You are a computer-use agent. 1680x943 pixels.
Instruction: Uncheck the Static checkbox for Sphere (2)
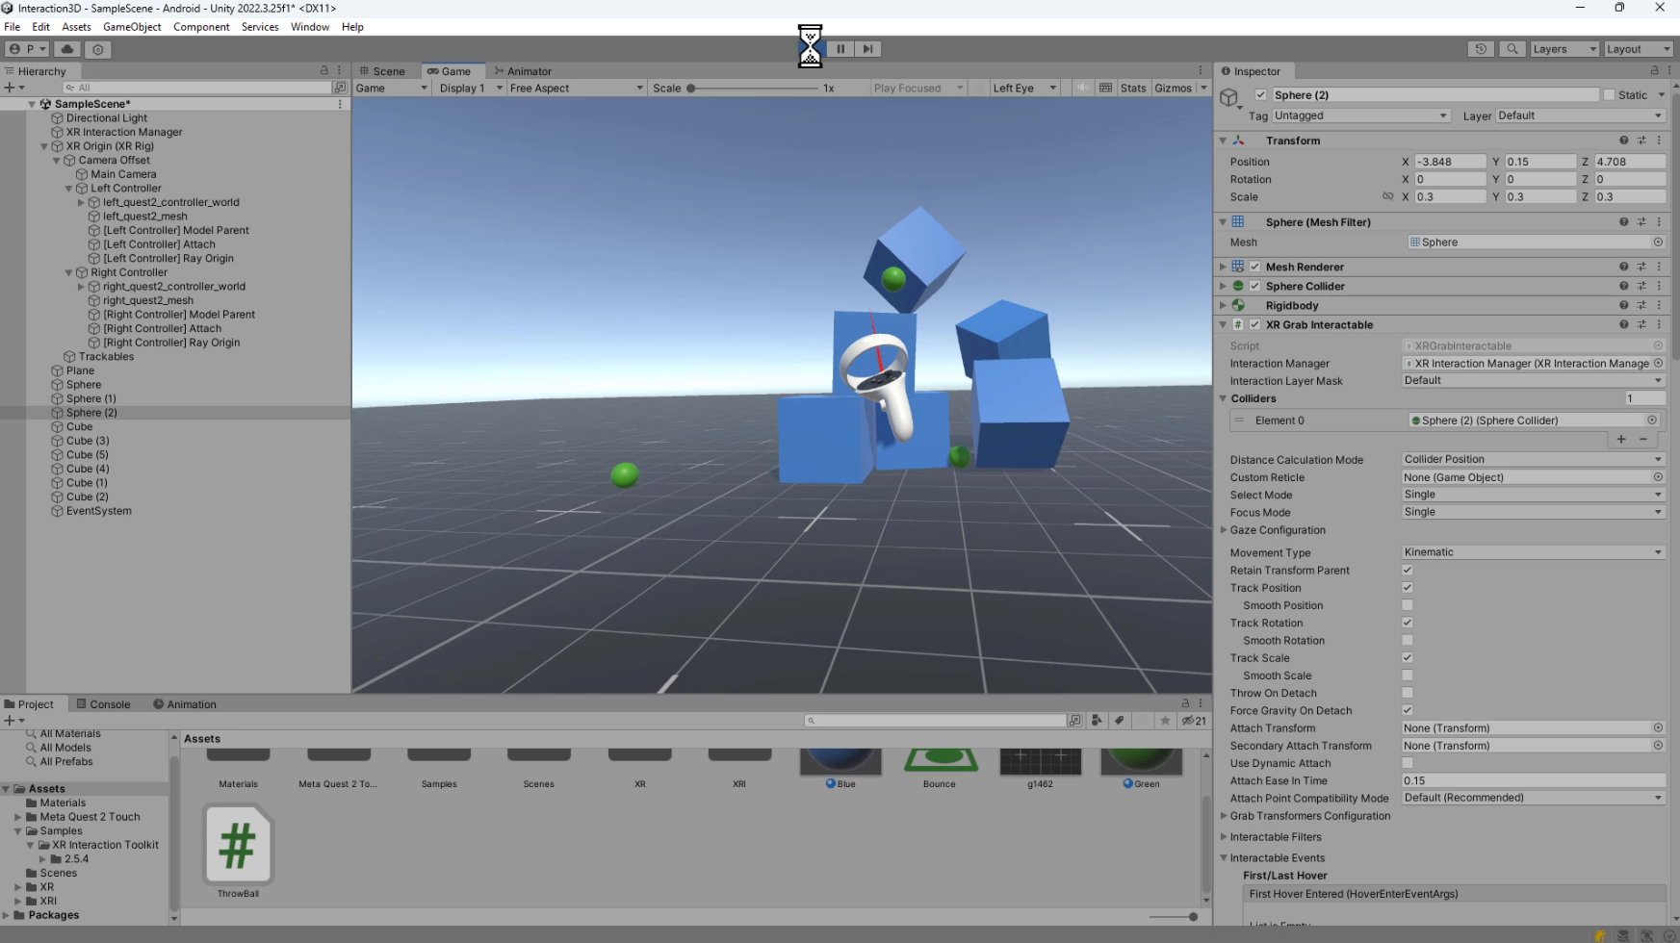click(1608, 95)
